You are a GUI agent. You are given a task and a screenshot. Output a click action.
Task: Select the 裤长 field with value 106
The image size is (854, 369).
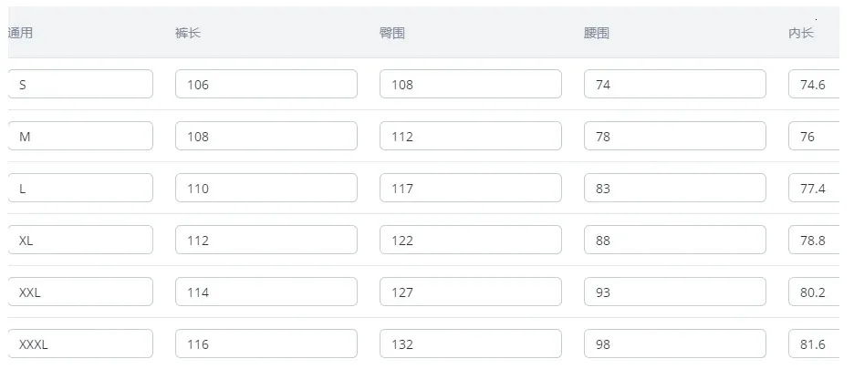266,84
